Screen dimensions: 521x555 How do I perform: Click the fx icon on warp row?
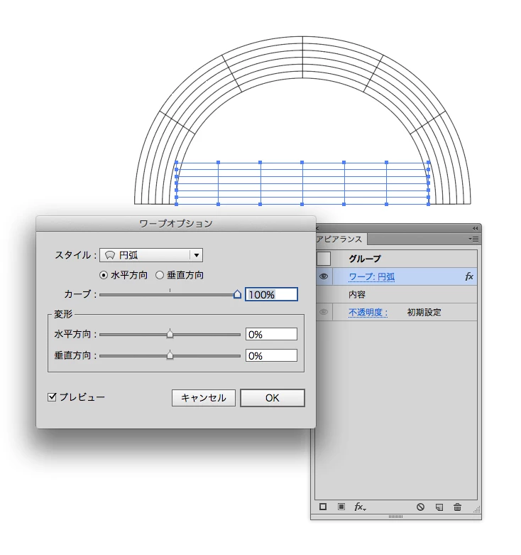[469, 276]
